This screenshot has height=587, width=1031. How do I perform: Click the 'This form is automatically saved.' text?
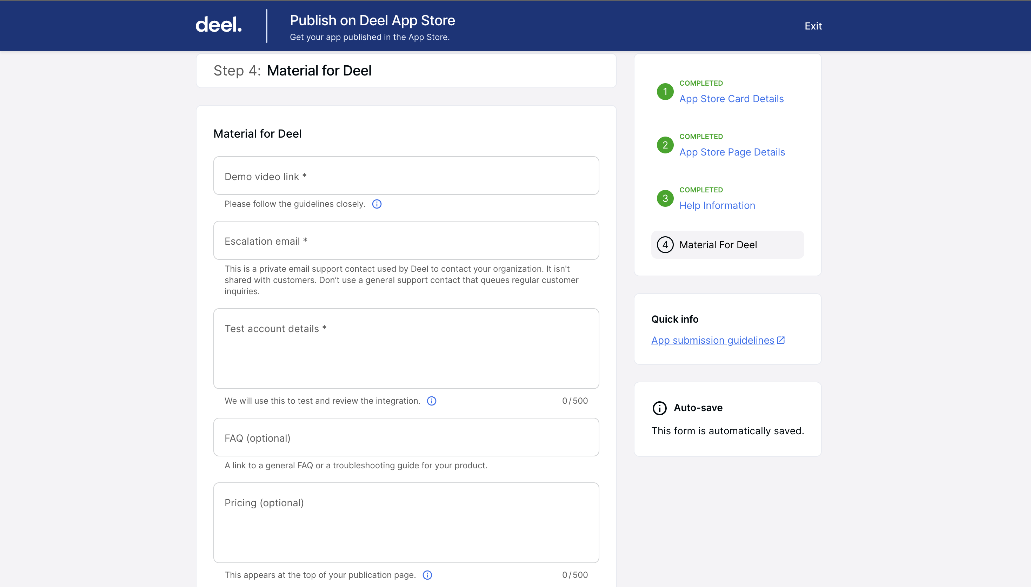tap(727, 431)
